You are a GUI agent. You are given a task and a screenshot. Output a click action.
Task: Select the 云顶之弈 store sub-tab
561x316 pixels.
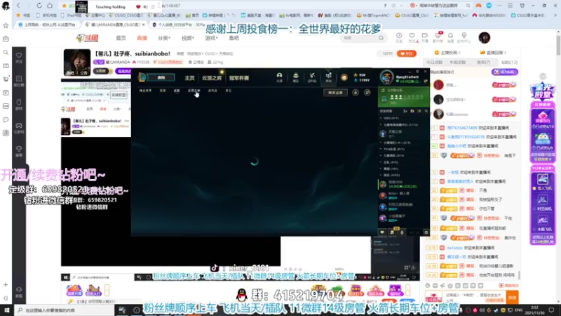click(x=194, y=91)
